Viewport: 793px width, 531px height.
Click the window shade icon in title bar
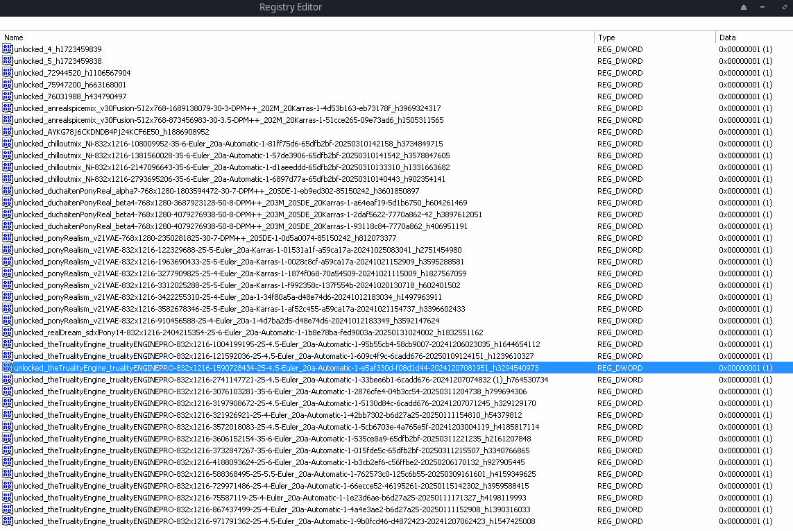[x=744, y=8]
